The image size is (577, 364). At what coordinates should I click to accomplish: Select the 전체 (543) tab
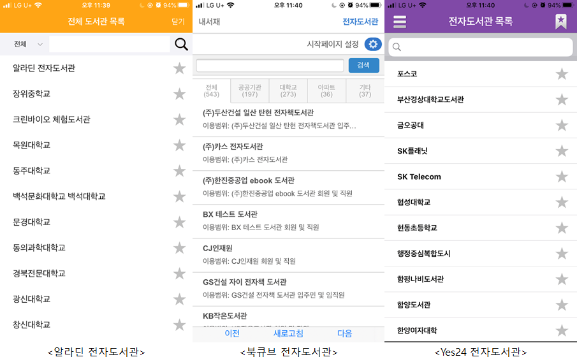211,91
